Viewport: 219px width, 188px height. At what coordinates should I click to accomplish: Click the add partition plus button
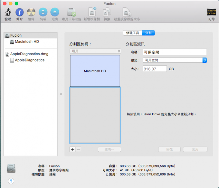[x=72, y=149]
